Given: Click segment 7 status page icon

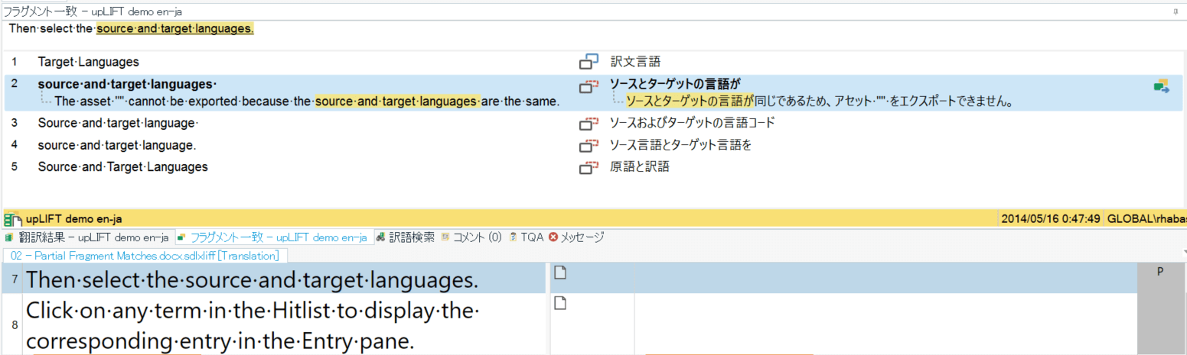Looking at the screenshot, I should point(560,273).
